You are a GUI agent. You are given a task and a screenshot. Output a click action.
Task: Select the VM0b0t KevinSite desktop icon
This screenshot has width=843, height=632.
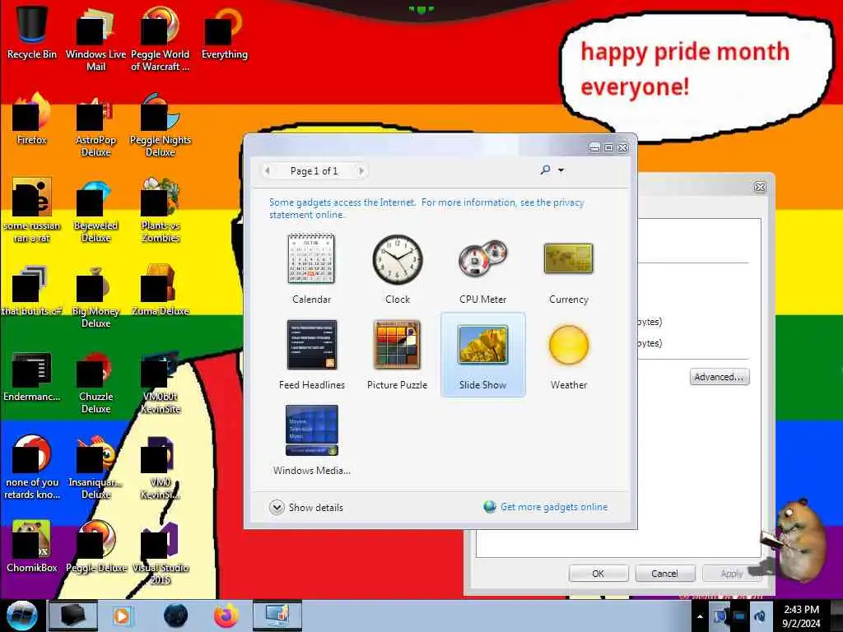point(161,382)
